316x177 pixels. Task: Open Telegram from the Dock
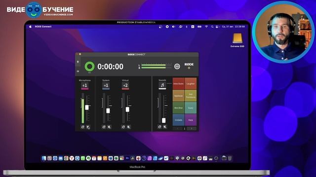point(77,158)
